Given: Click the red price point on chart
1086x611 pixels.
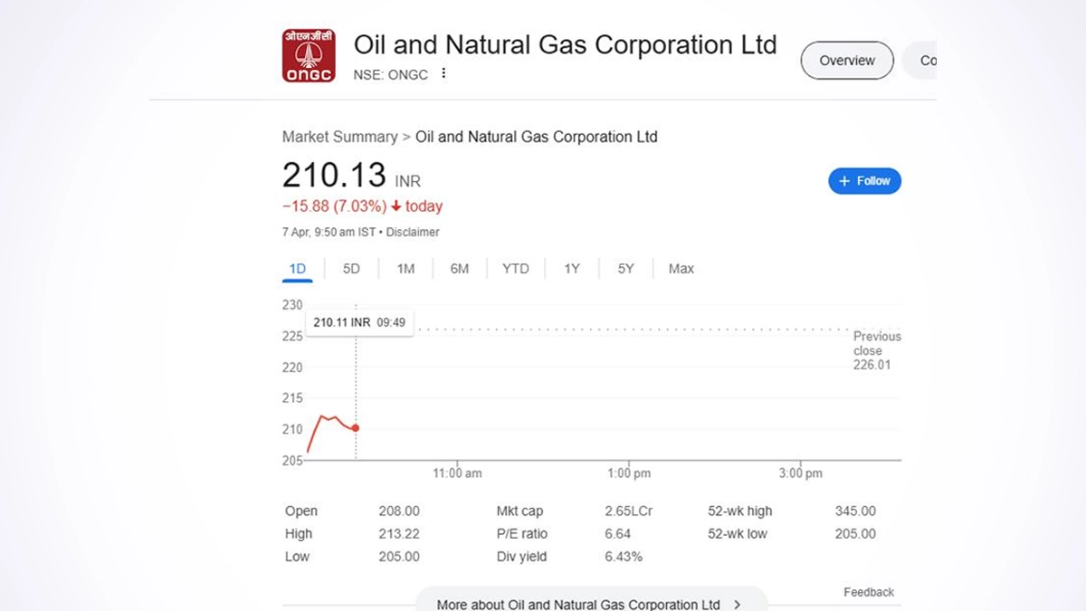Looking at the screenshot, I should [x=356, y=427].
